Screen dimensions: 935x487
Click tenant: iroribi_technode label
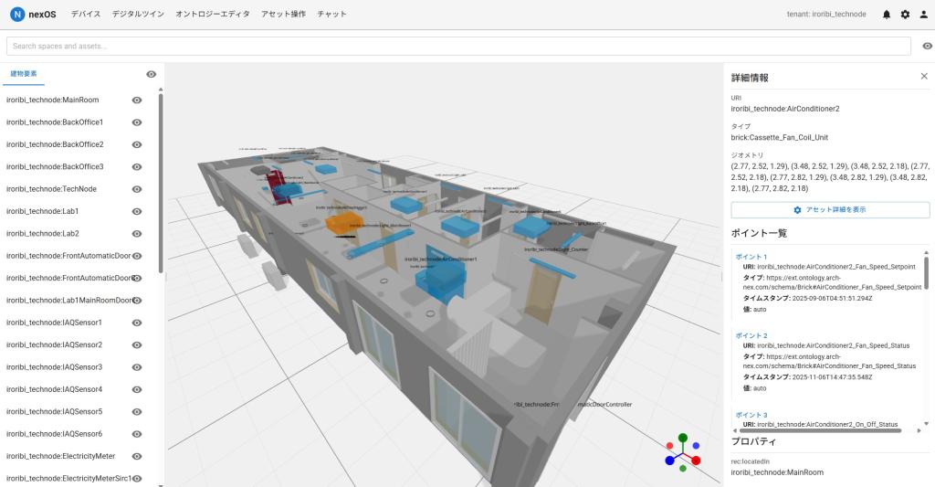pos(825,15)
